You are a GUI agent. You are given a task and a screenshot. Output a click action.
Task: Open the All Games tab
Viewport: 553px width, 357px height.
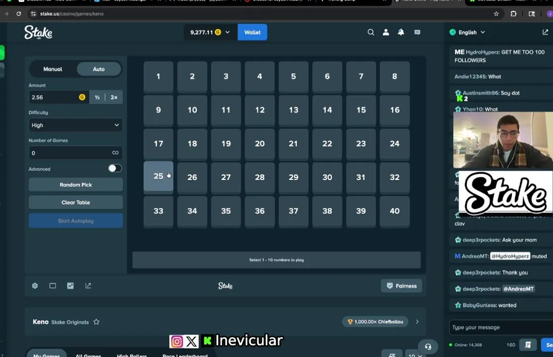(x=88, y=354)
